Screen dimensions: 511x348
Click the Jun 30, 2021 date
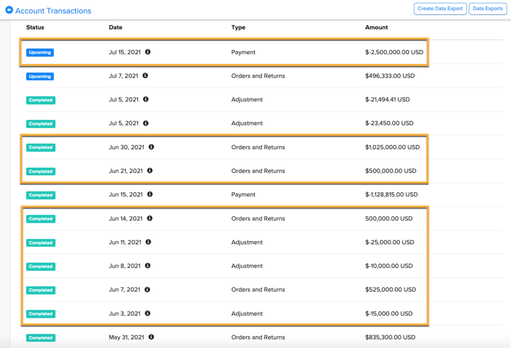tap(127, 147)
